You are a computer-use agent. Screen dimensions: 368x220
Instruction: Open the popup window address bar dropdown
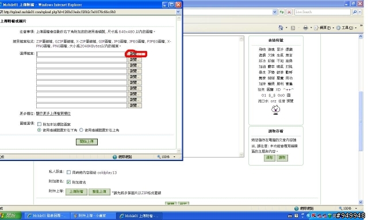coord(178,11)
